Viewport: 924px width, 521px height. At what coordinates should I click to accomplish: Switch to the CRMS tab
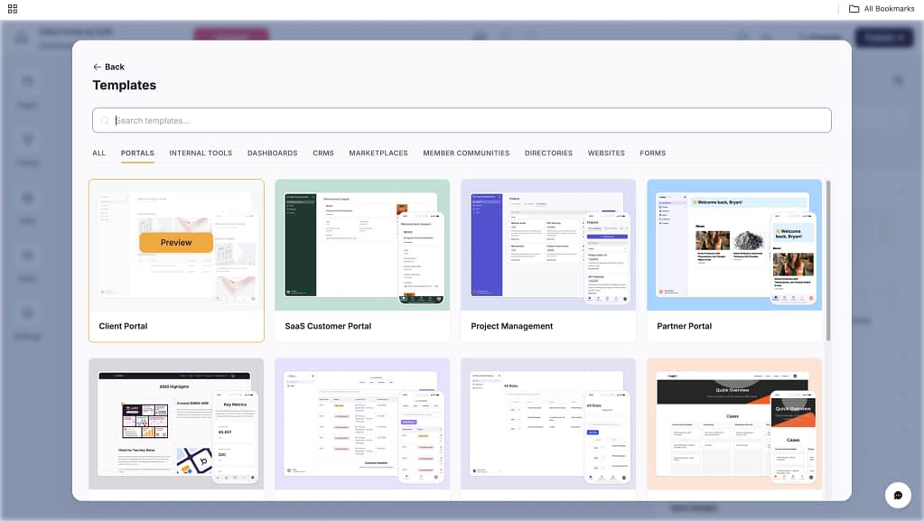click(323, 154)
